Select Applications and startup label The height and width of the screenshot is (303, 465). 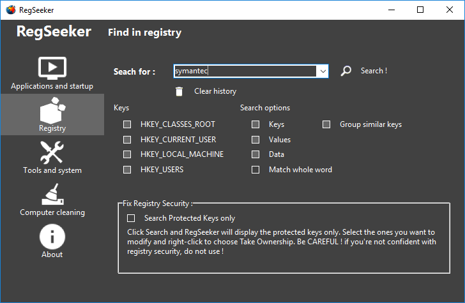pos(52,86)
